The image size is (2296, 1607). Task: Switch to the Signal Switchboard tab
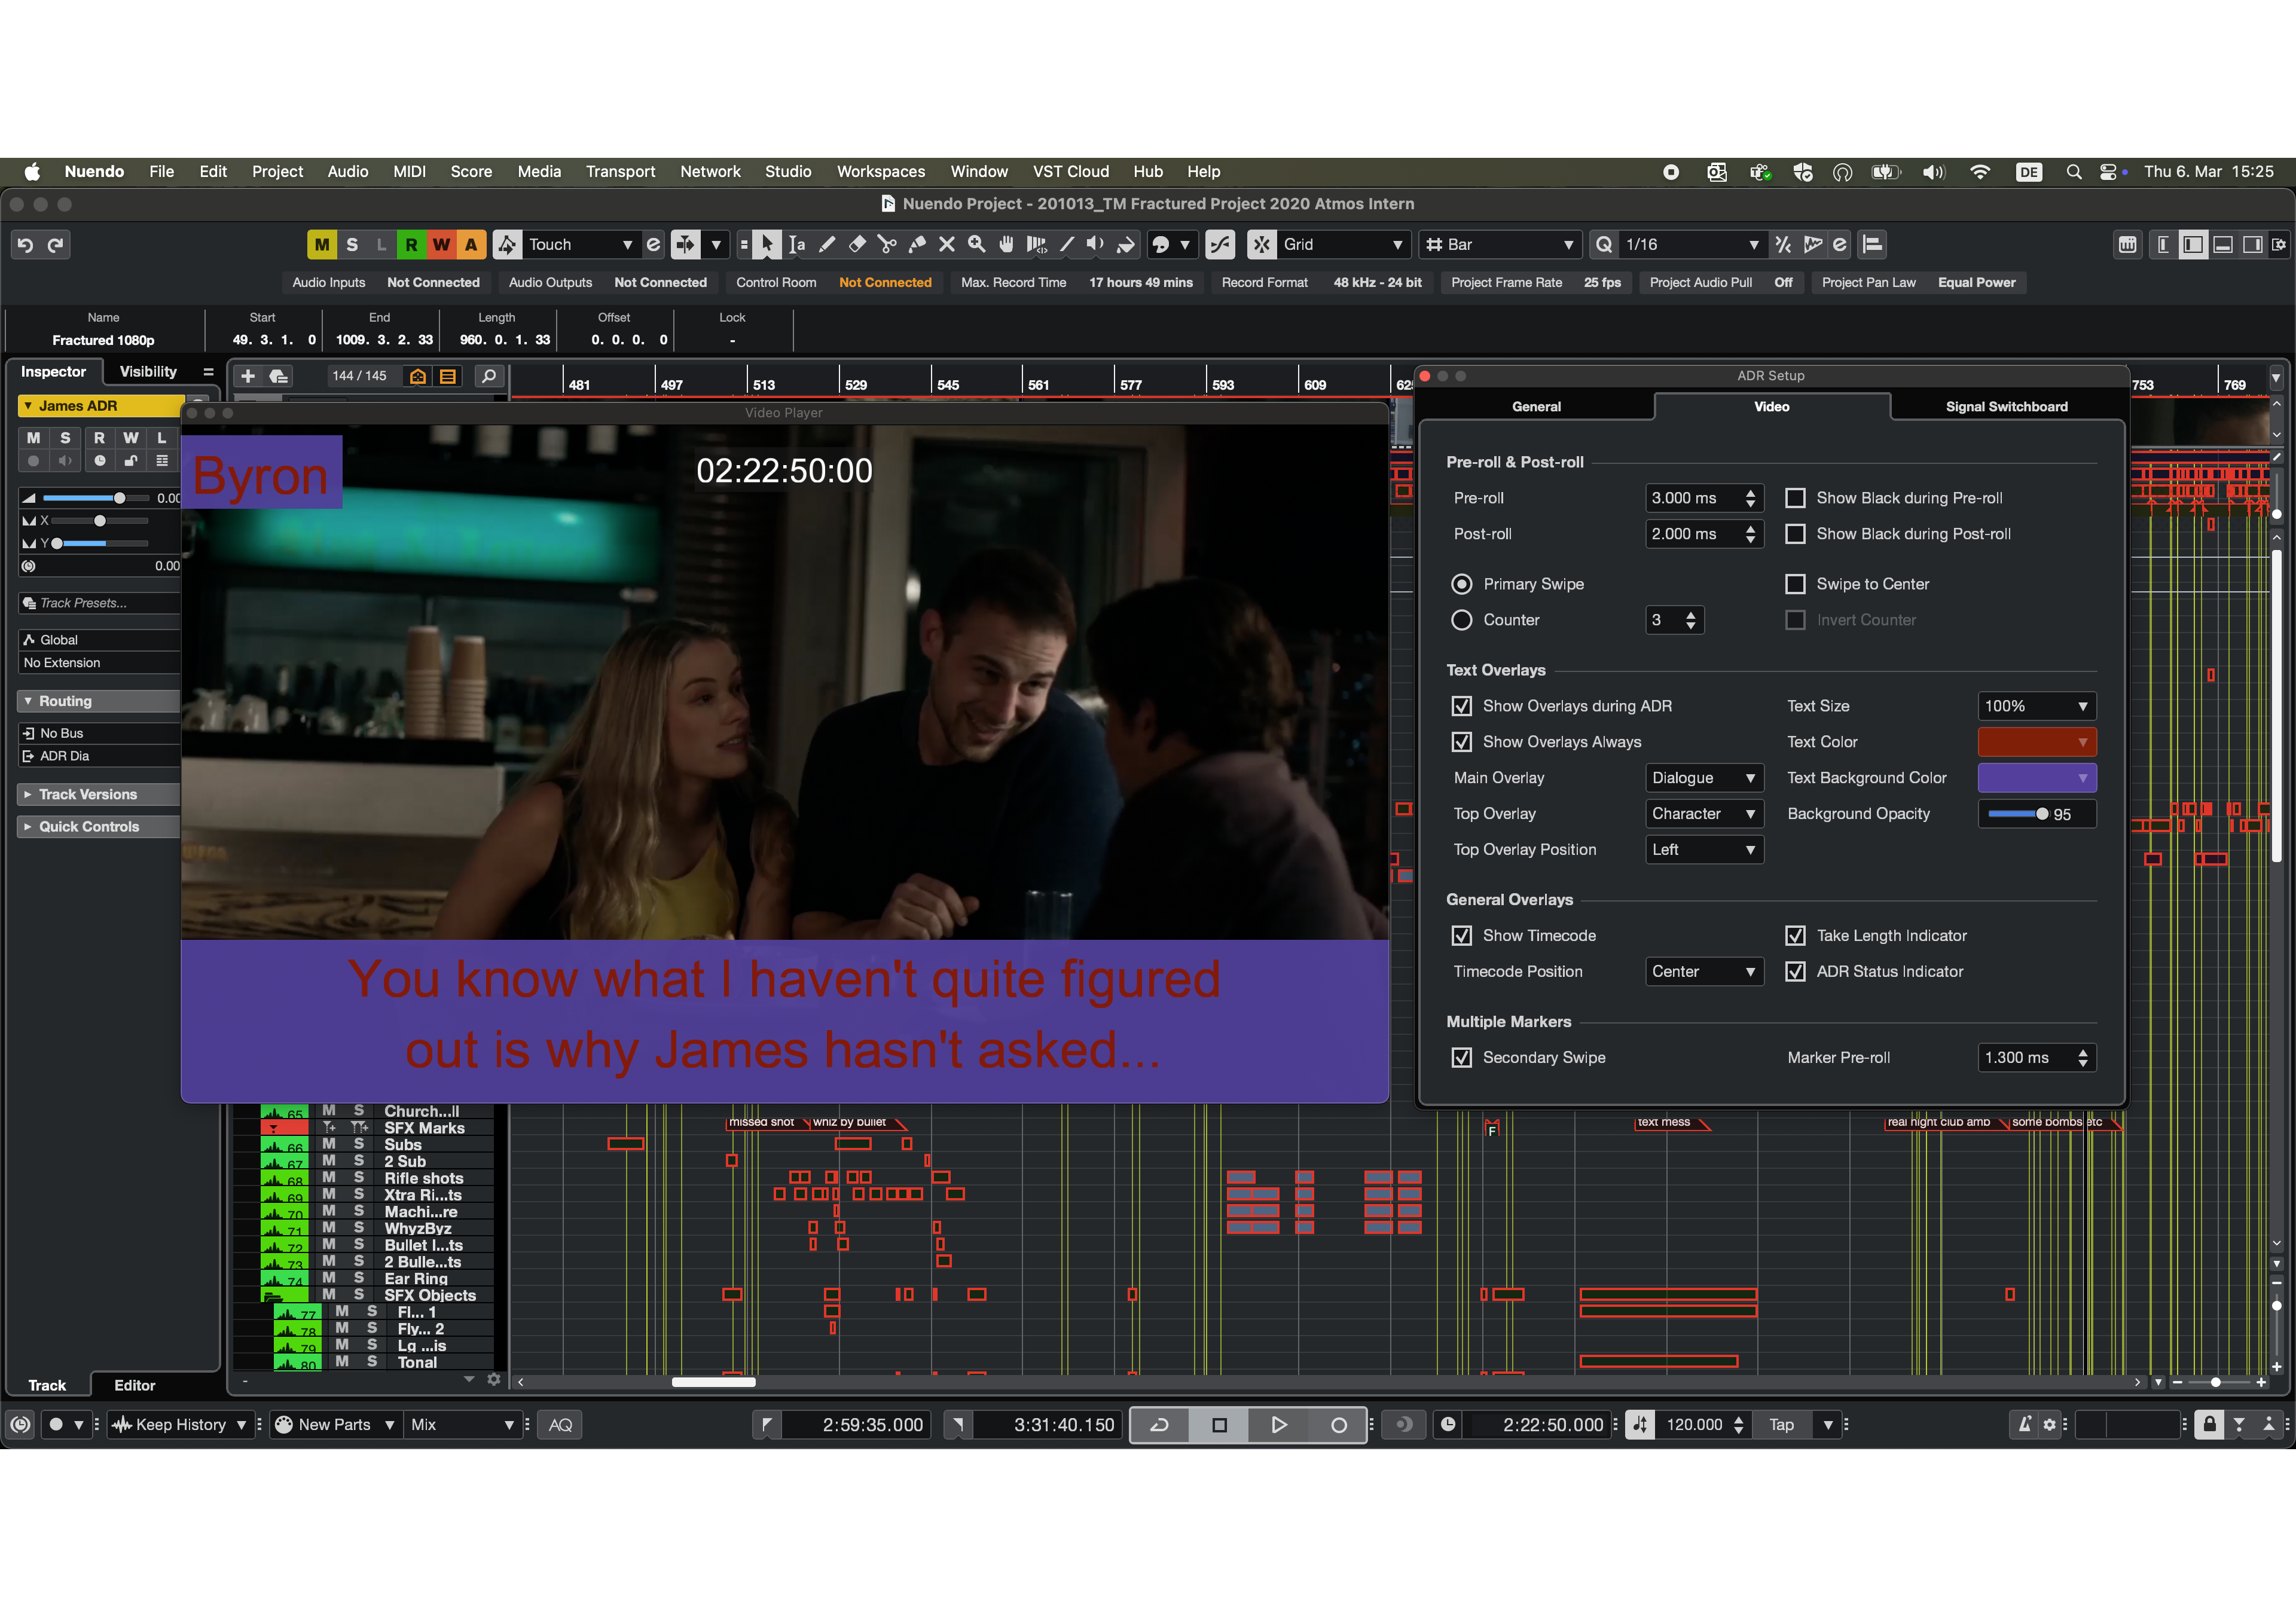click(2006, 407)
